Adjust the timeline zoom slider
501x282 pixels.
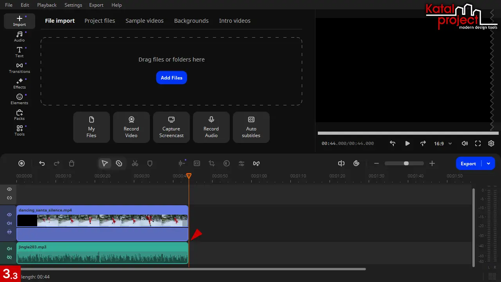point(406,163)
